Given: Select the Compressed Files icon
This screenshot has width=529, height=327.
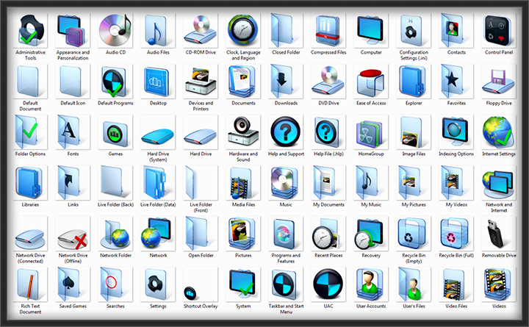Looking at the screenshot, I should point(328,31).
